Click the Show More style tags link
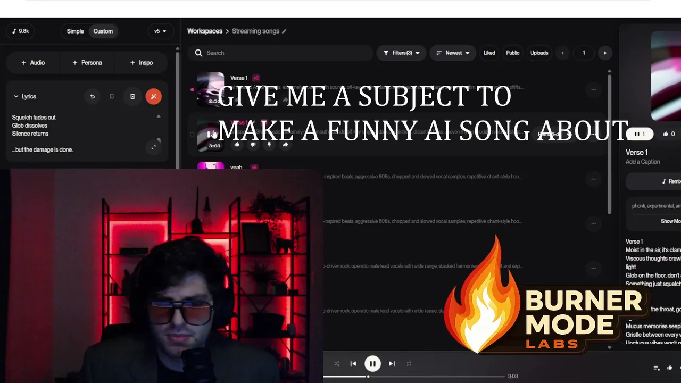The width and height of the screenshot is (681, 383). point(670,221)
